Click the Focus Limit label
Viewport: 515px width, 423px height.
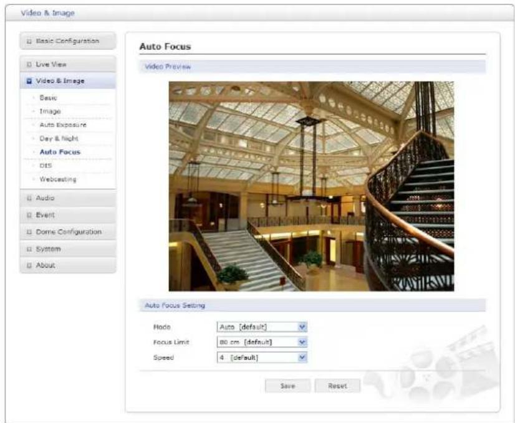pos(171,342)
